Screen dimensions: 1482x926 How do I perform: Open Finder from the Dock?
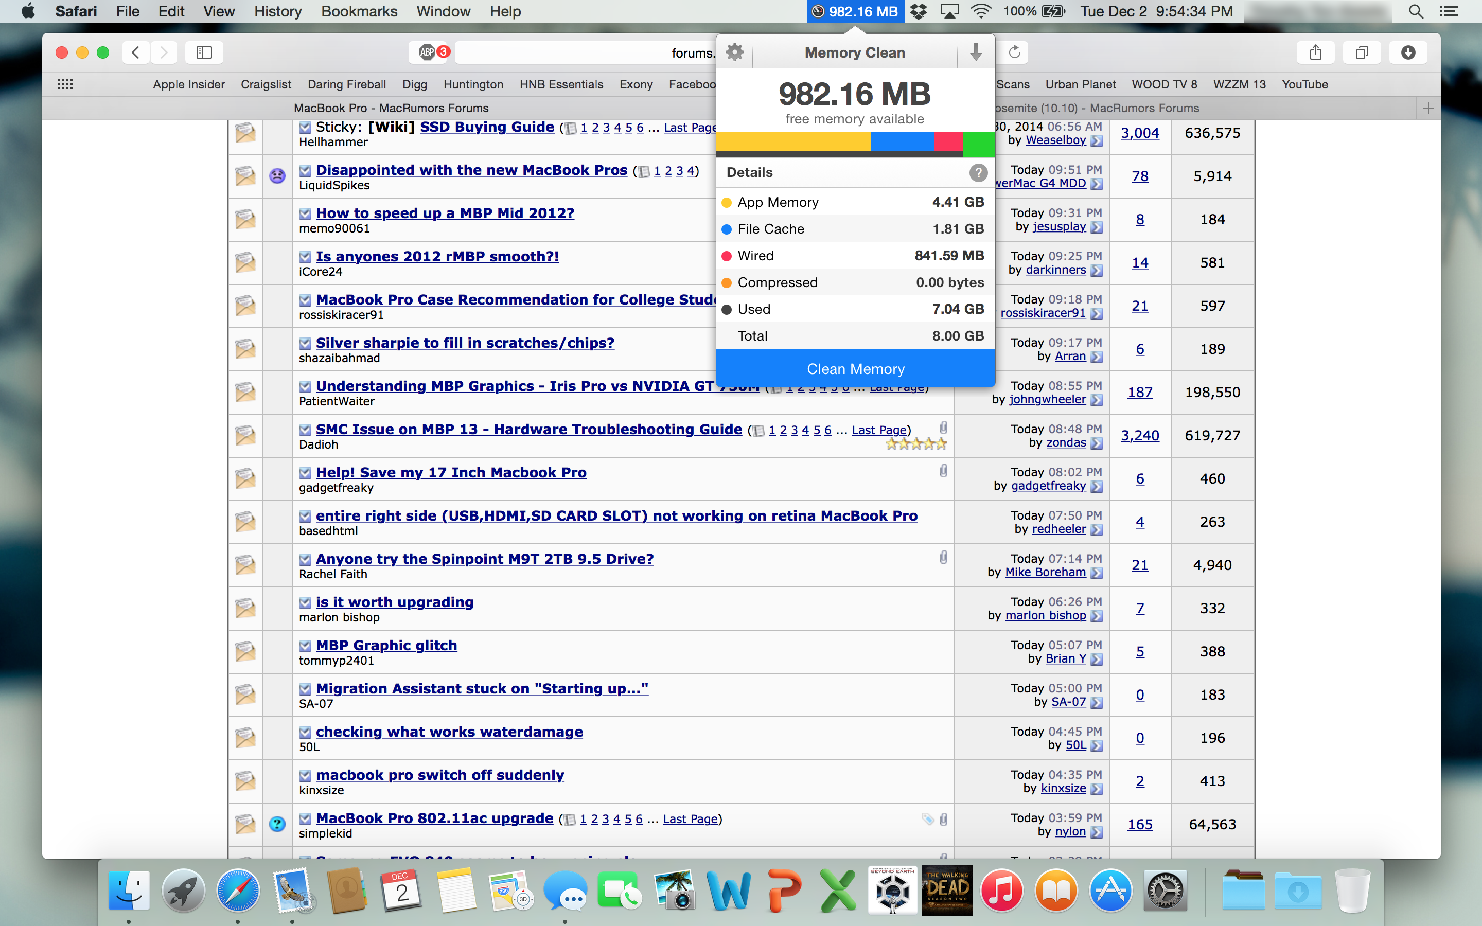(x=129, y=891)
